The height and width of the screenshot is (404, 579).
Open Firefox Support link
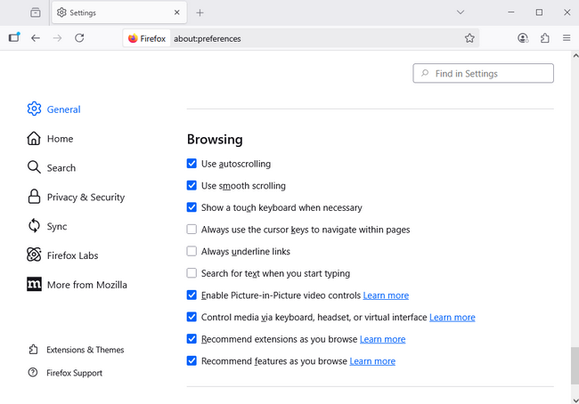tap(74, 373)
